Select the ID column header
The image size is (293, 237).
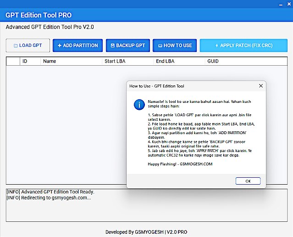tap(25, 61)
